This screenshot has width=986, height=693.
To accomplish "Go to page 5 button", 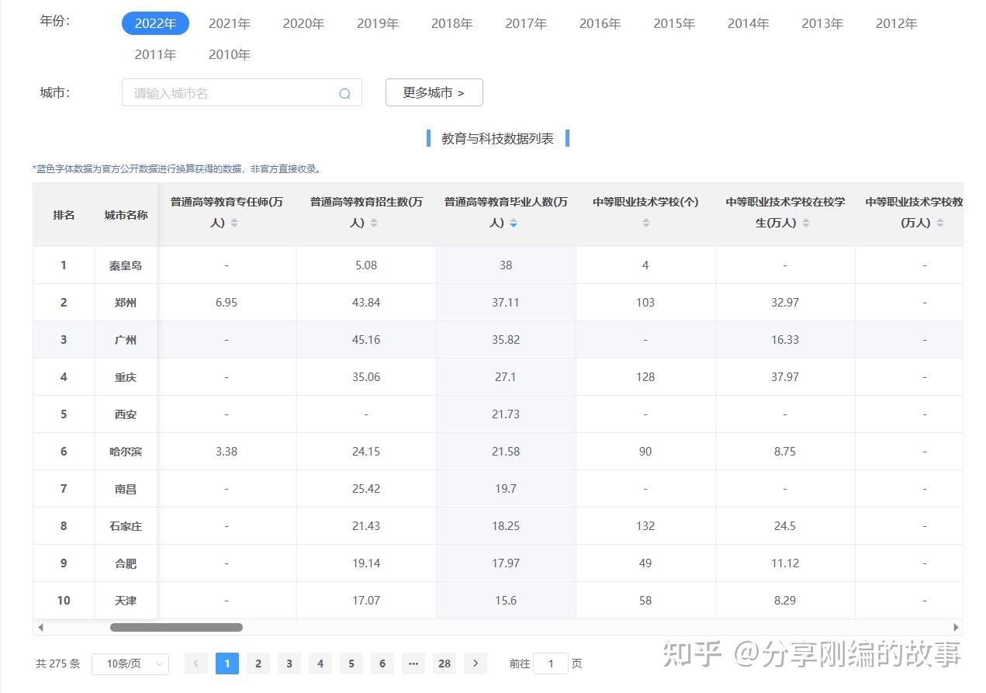I will [351, 664].
